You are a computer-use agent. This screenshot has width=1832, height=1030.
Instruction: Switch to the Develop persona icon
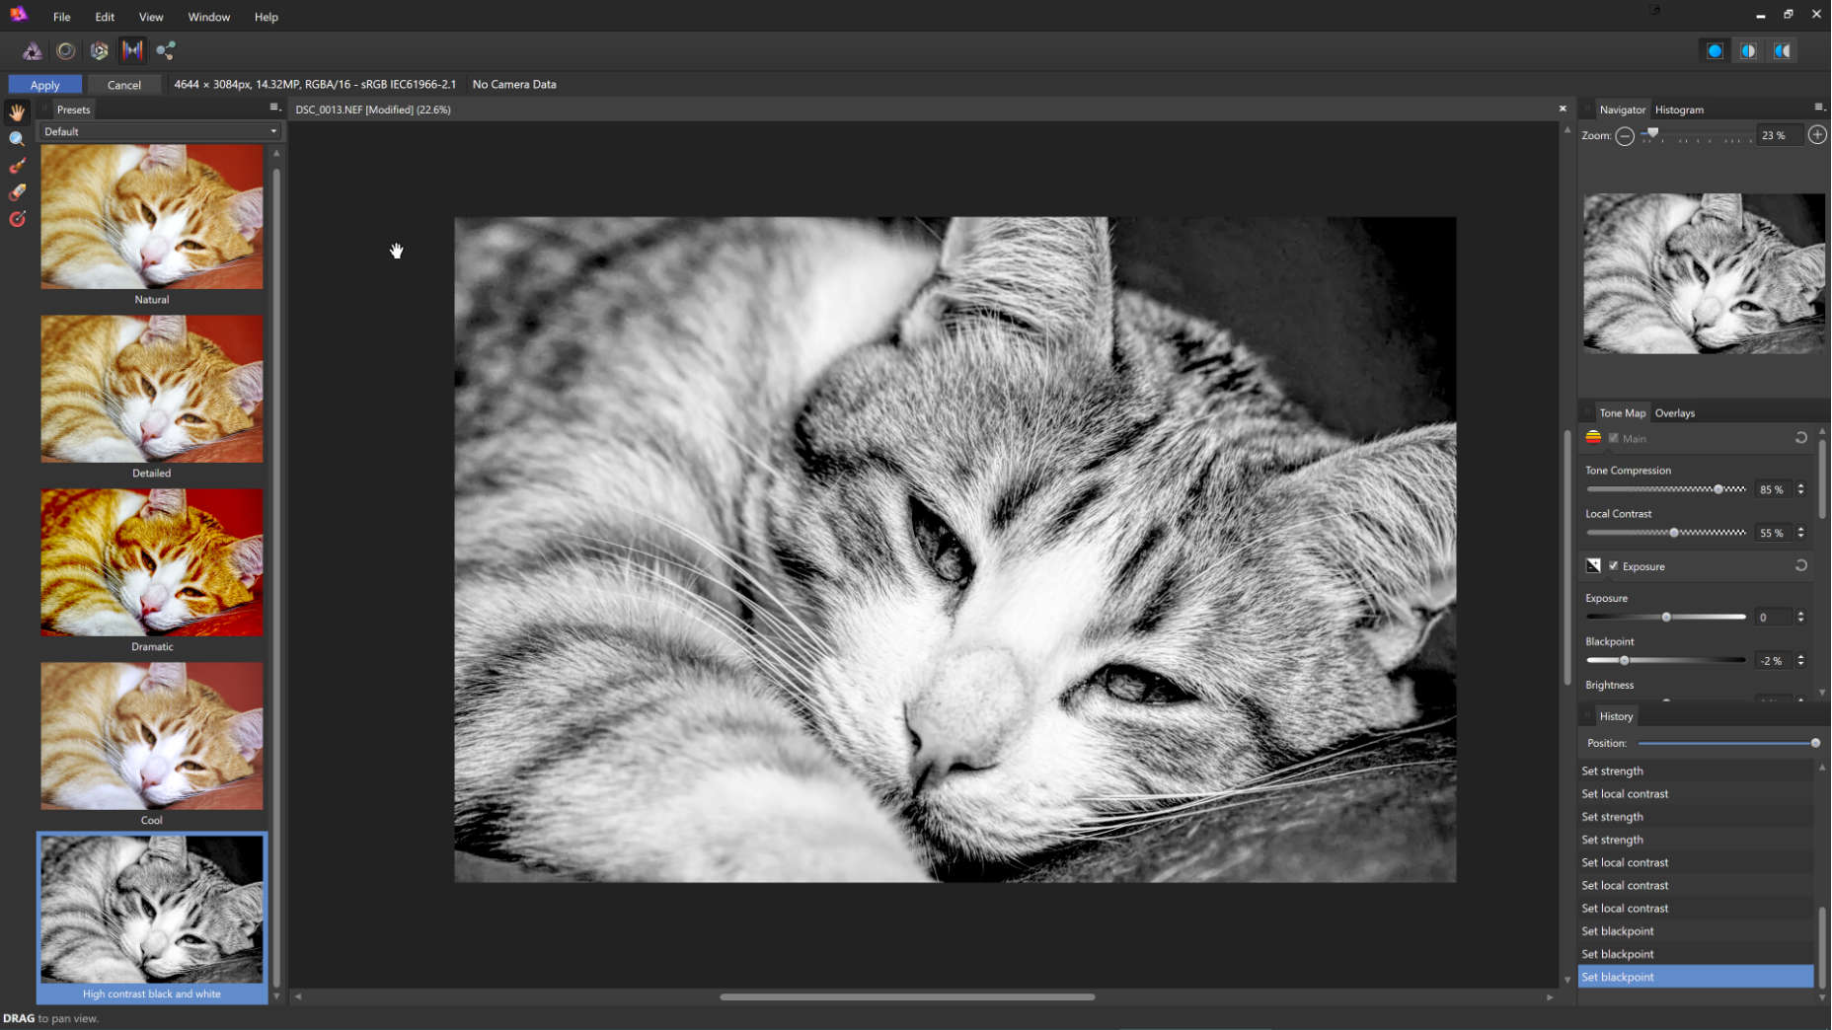pos(99,50)
